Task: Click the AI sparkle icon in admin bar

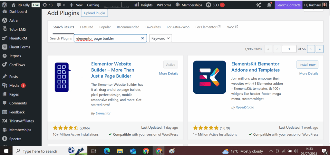Action: click(x=258, y=5)
